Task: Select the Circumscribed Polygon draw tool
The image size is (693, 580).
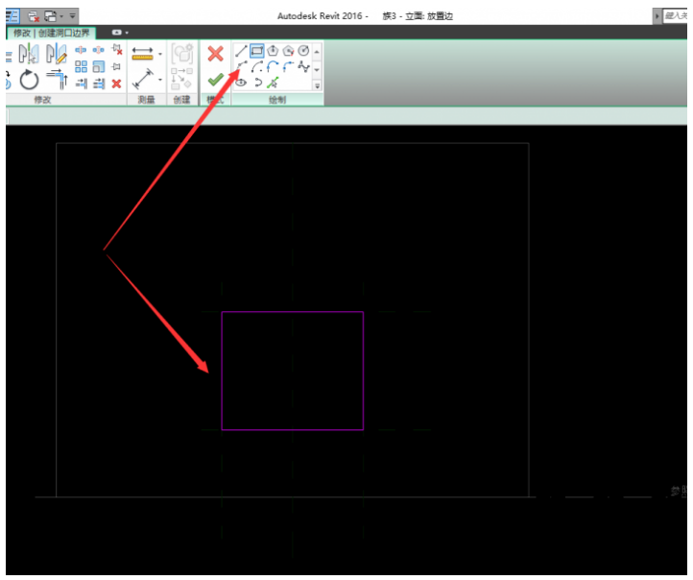Action: click(288, 51)
